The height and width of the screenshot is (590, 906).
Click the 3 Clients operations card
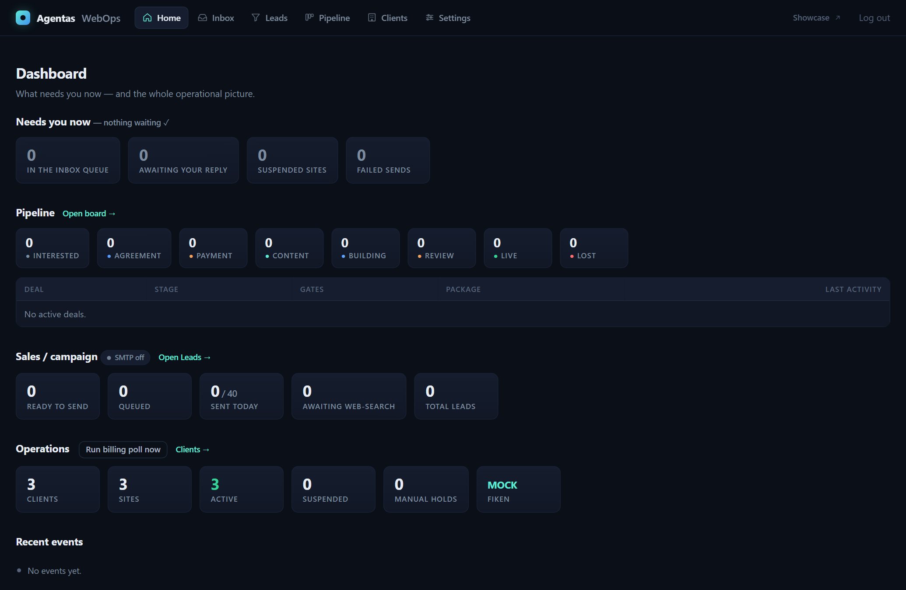click(58, 489)
